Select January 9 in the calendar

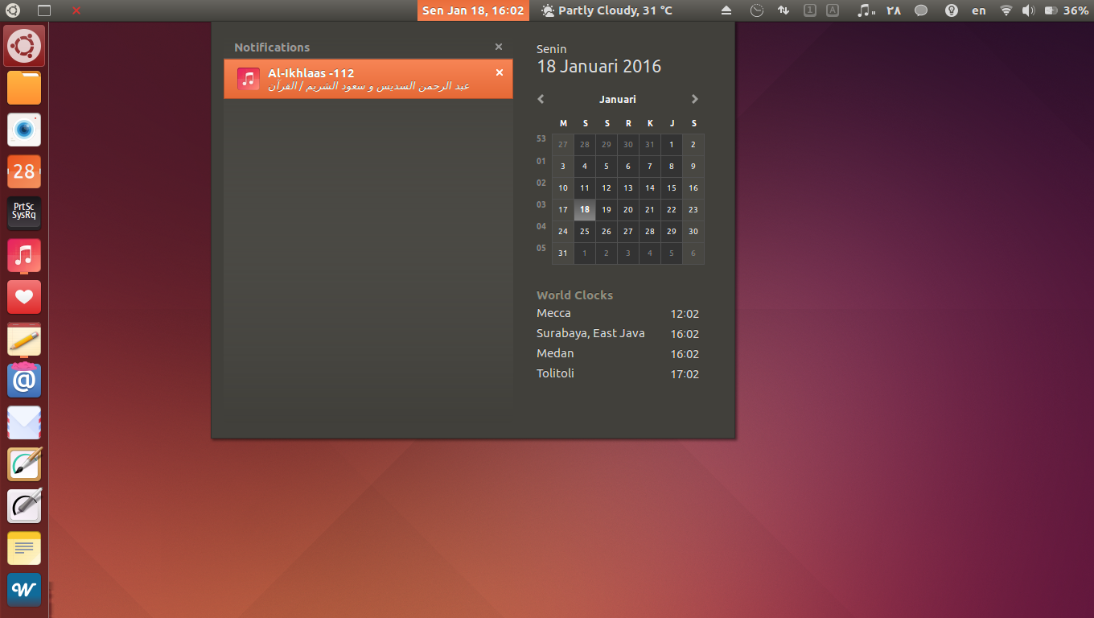click(x=693, y=167)
